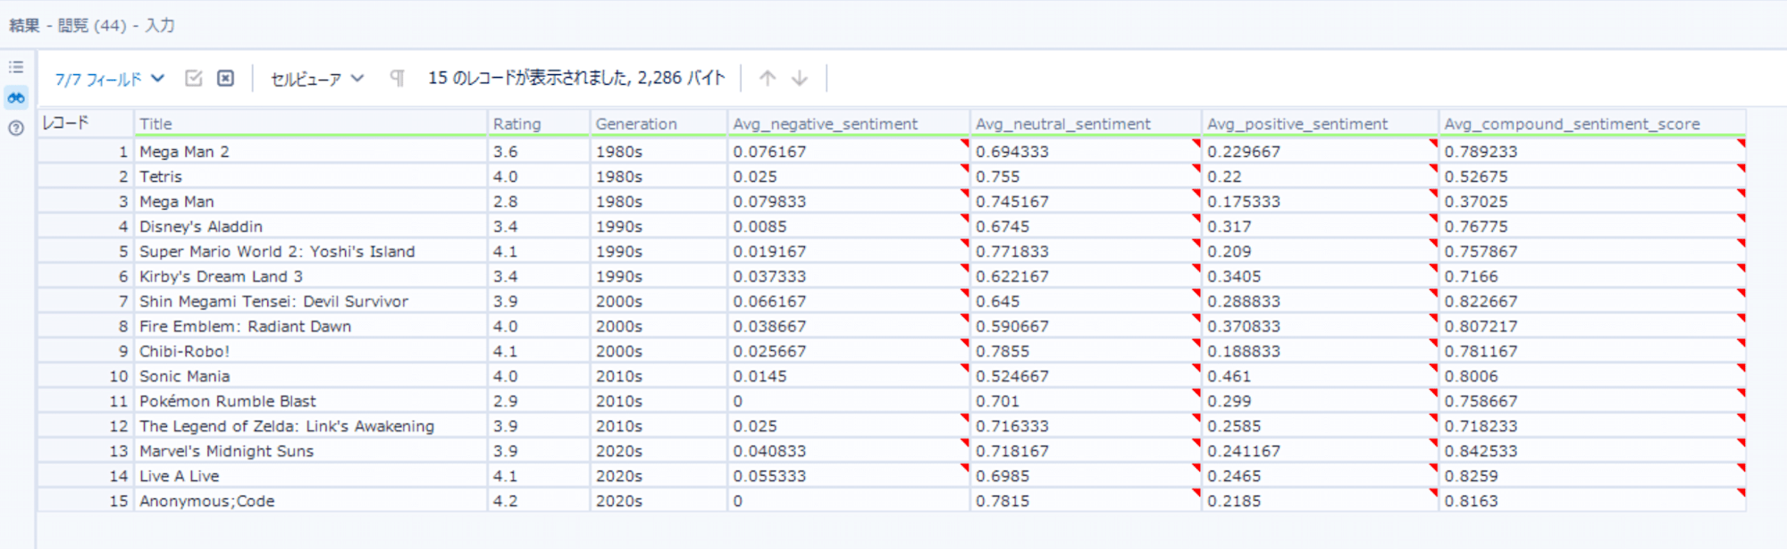Image resolution: width=1787 pixels, height=549 pixels.
Task: Click compound score 0.37025 for Mega Man
Action: click(1593, 202)
